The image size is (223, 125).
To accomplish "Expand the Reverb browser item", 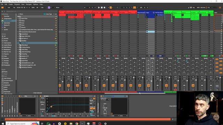I will (x=18, y=27).
